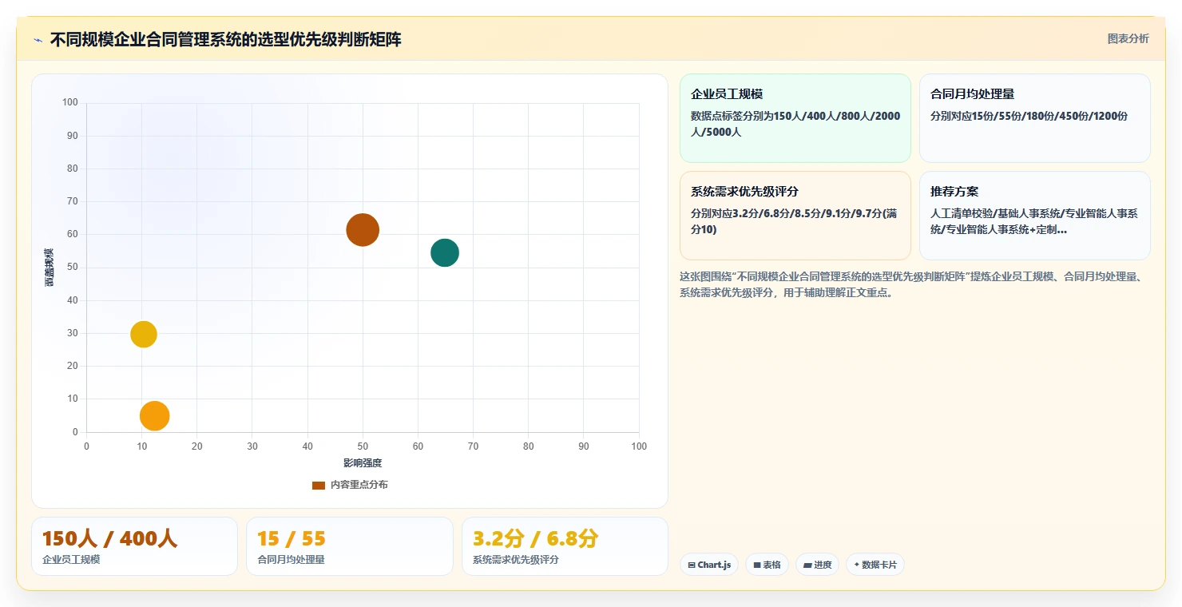1182x607 pixels.
Task: Click the yellow bubble at value 30
Action: click(x=144, y=334)
